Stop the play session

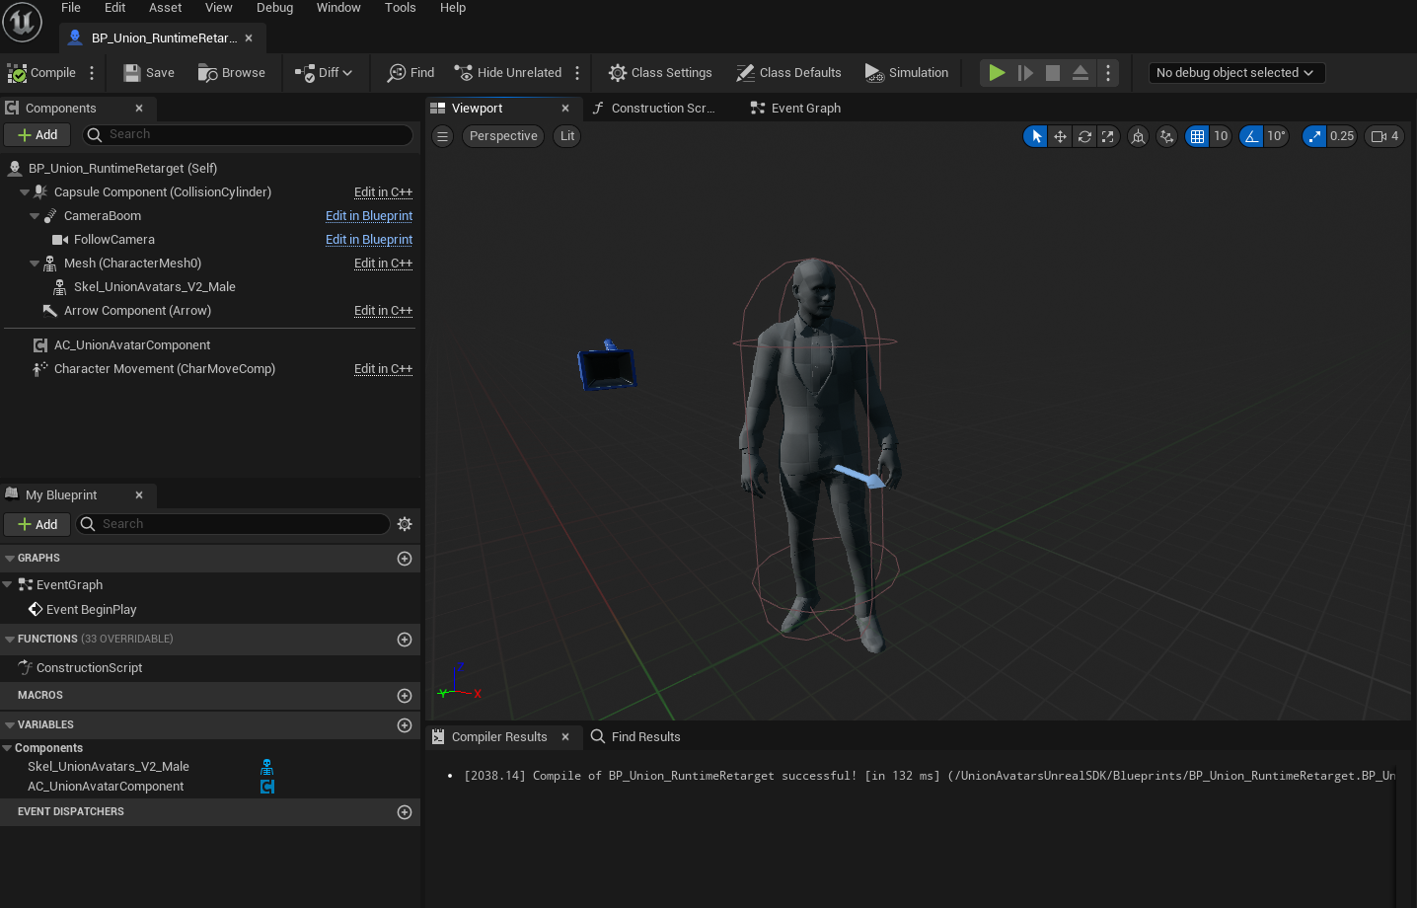1053,73
